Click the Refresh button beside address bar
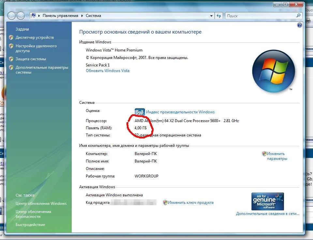Screen dimensions: 313x240 tap(219, 16)
